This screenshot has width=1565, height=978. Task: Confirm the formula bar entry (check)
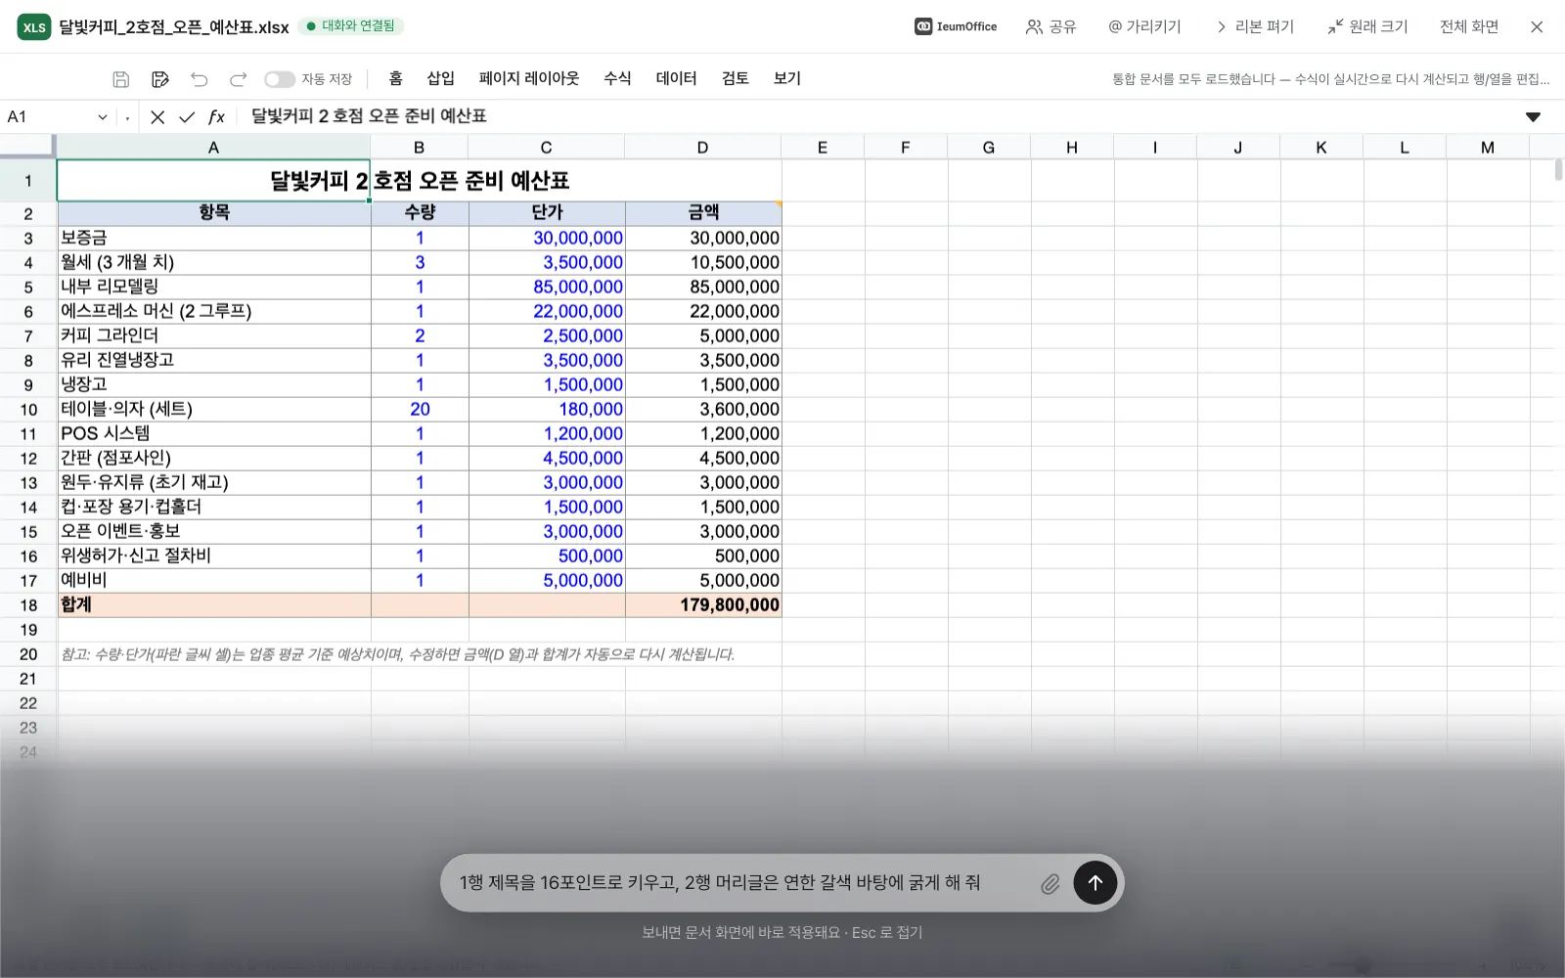click(187, 117)
